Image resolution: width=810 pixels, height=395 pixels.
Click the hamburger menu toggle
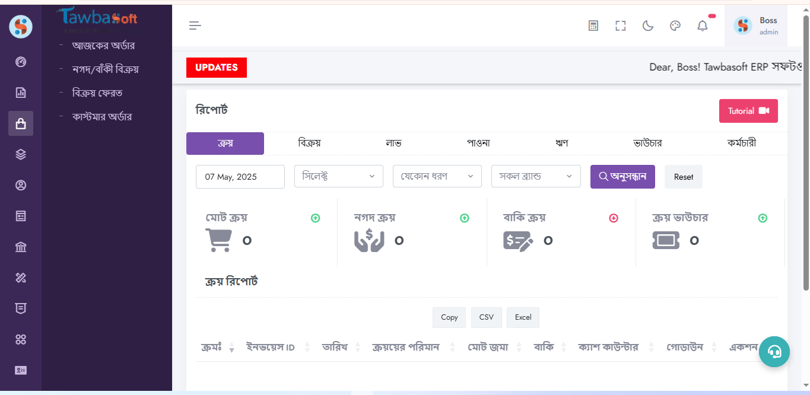point(195,26)
